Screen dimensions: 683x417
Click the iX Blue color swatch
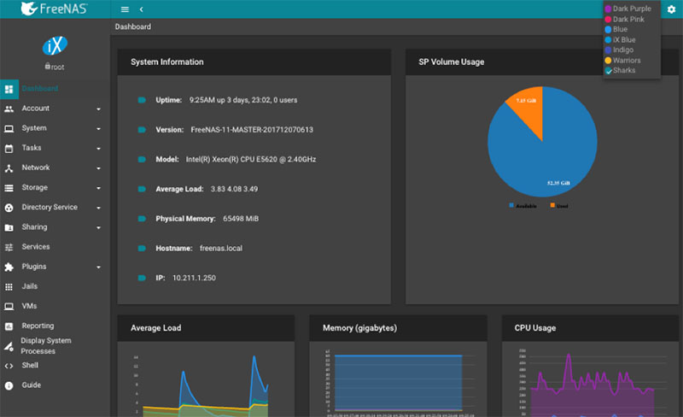(608, 40)
